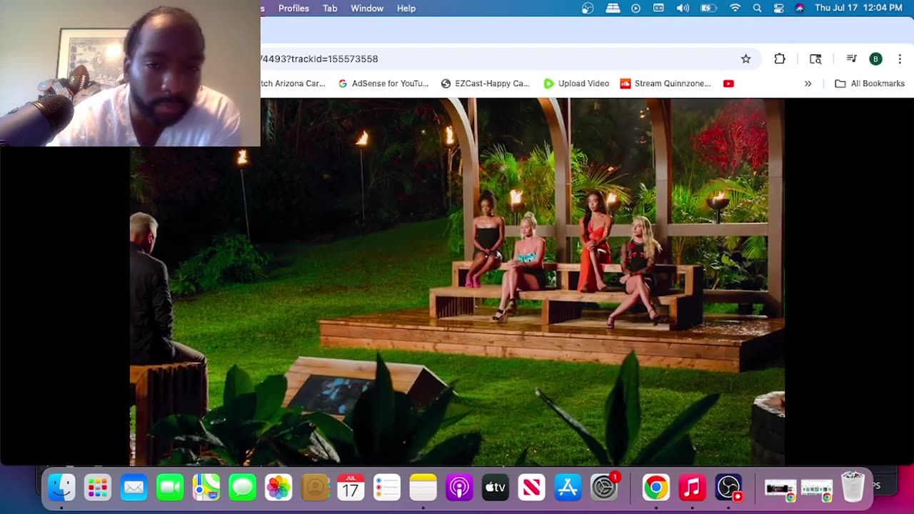Open Podcasts from the Dock
914x514 pixels.
(x=459, y=488)
